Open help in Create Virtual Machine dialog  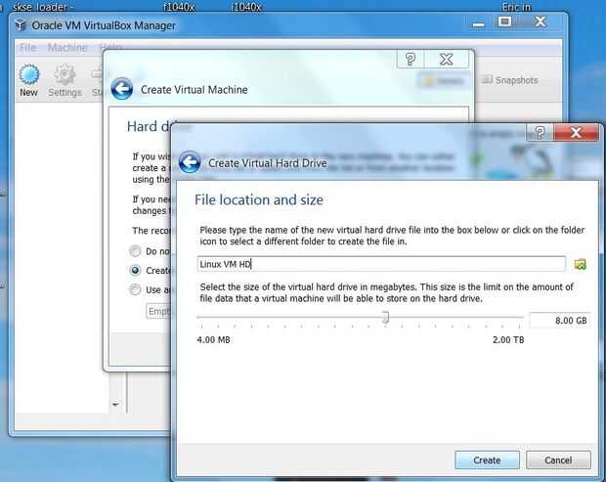pyautogui.click(x=411, y=59)
